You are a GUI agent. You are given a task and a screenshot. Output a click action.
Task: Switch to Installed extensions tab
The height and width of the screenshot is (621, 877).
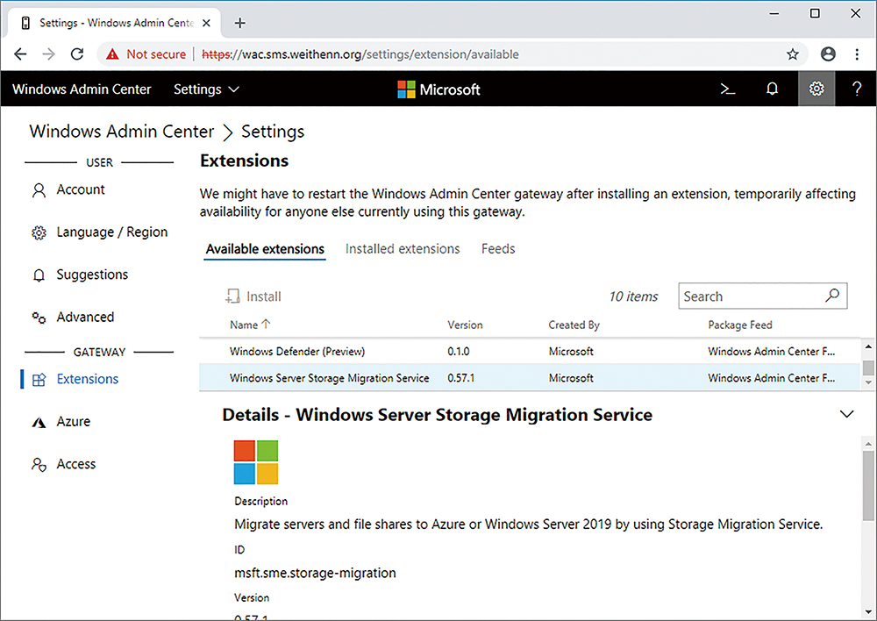tap(403, 249)
